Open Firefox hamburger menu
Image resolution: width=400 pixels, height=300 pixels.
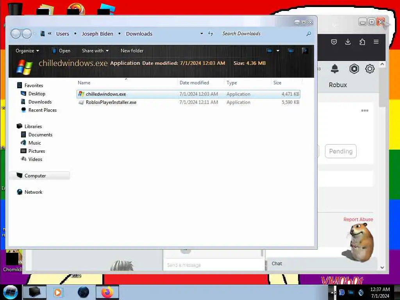[376, 42]
